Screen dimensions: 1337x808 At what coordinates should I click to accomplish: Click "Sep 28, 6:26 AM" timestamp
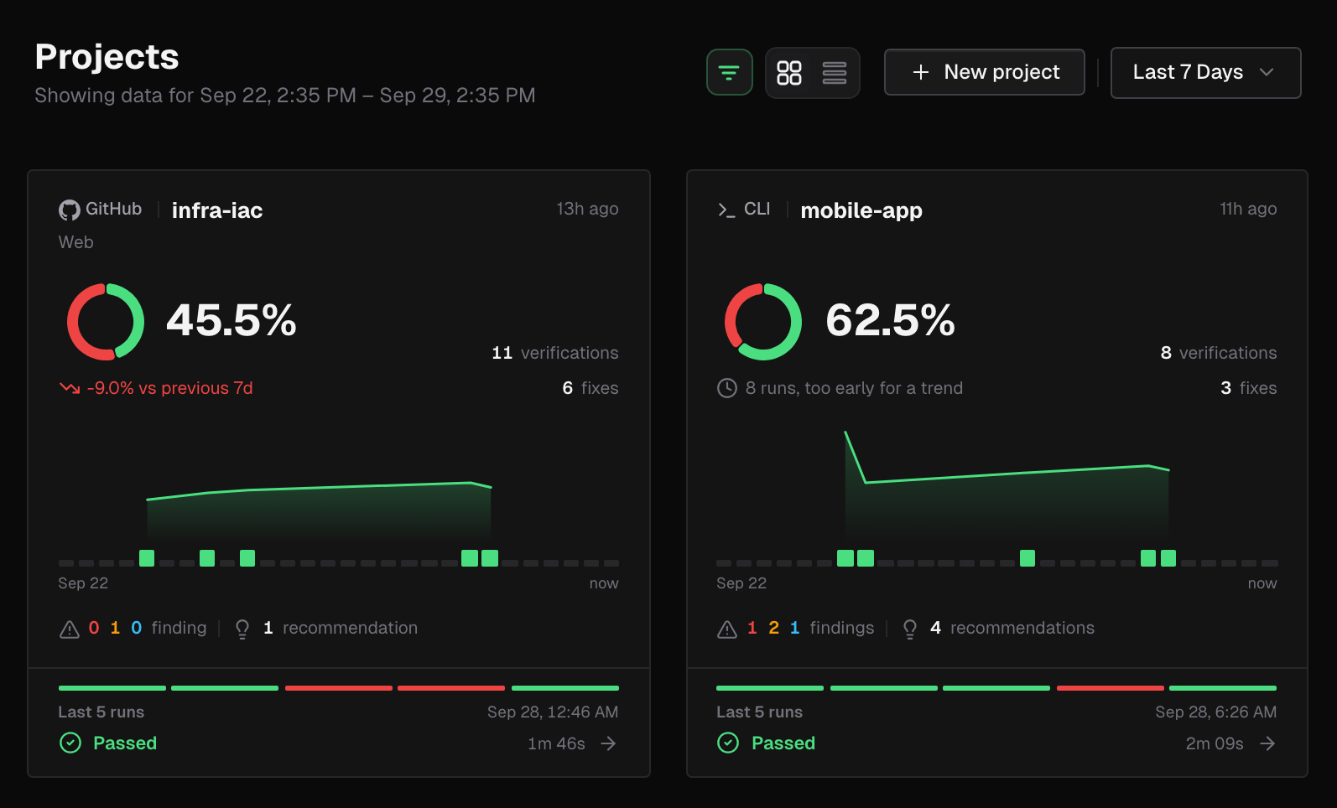click(x=1216, y=712)
